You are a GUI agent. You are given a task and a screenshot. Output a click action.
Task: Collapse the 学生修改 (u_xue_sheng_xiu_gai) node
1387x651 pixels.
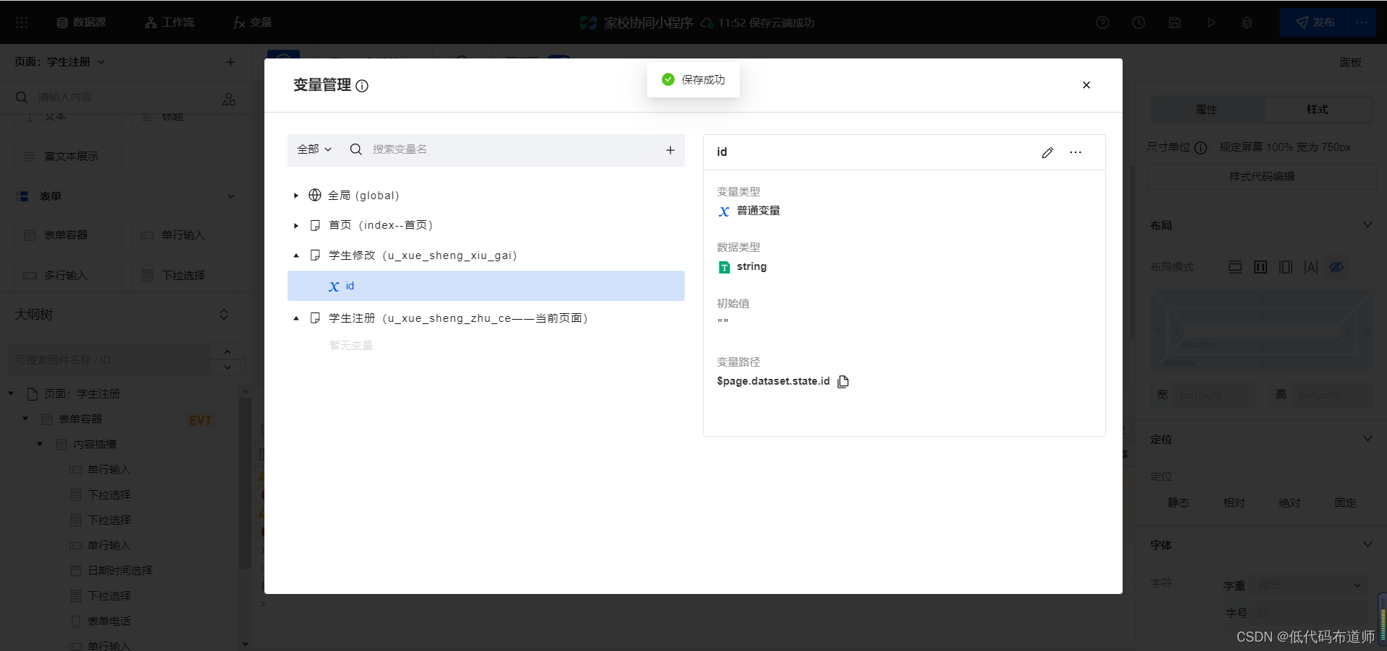tap(296, 255)
